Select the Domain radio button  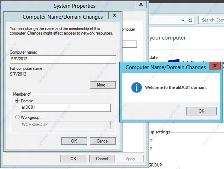[17, 101]
